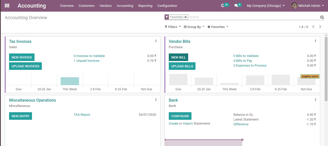Open the Tax Invoices card options menu

tap(156, 41)
